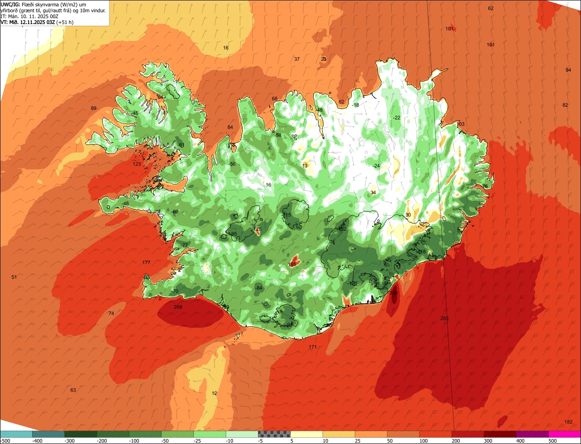Click the '152' value on the glacier

click(343, 229)
